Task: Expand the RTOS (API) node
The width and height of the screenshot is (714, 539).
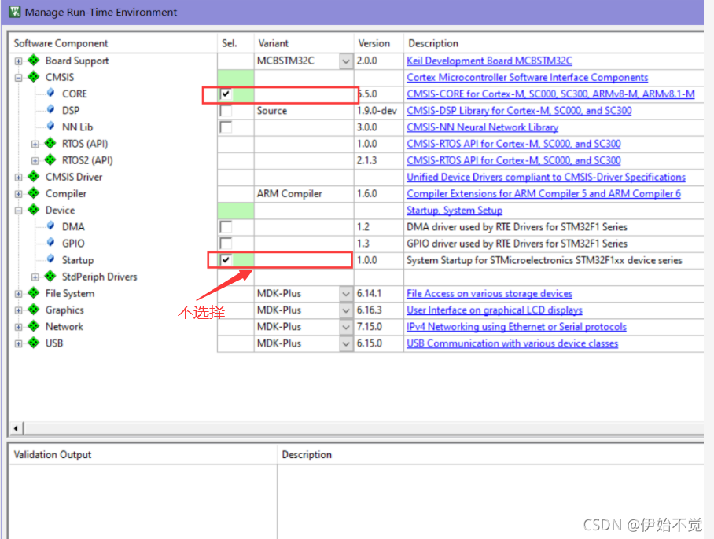Action: [x=35, y=145]
